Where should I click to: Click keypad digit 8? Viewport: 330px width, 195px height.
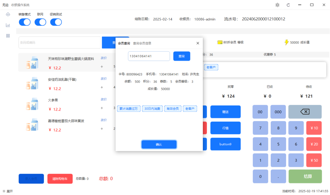(278, 128)
